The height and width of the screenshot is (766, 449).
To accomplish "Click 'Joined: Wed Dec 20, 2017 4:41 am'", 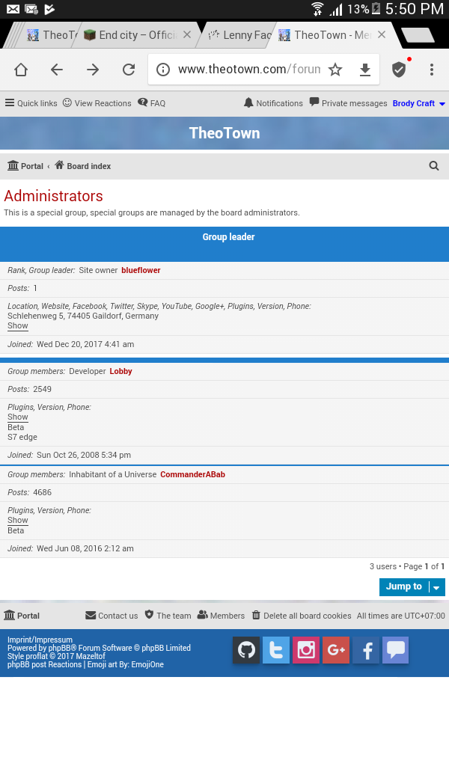I will tap(71, 344).
